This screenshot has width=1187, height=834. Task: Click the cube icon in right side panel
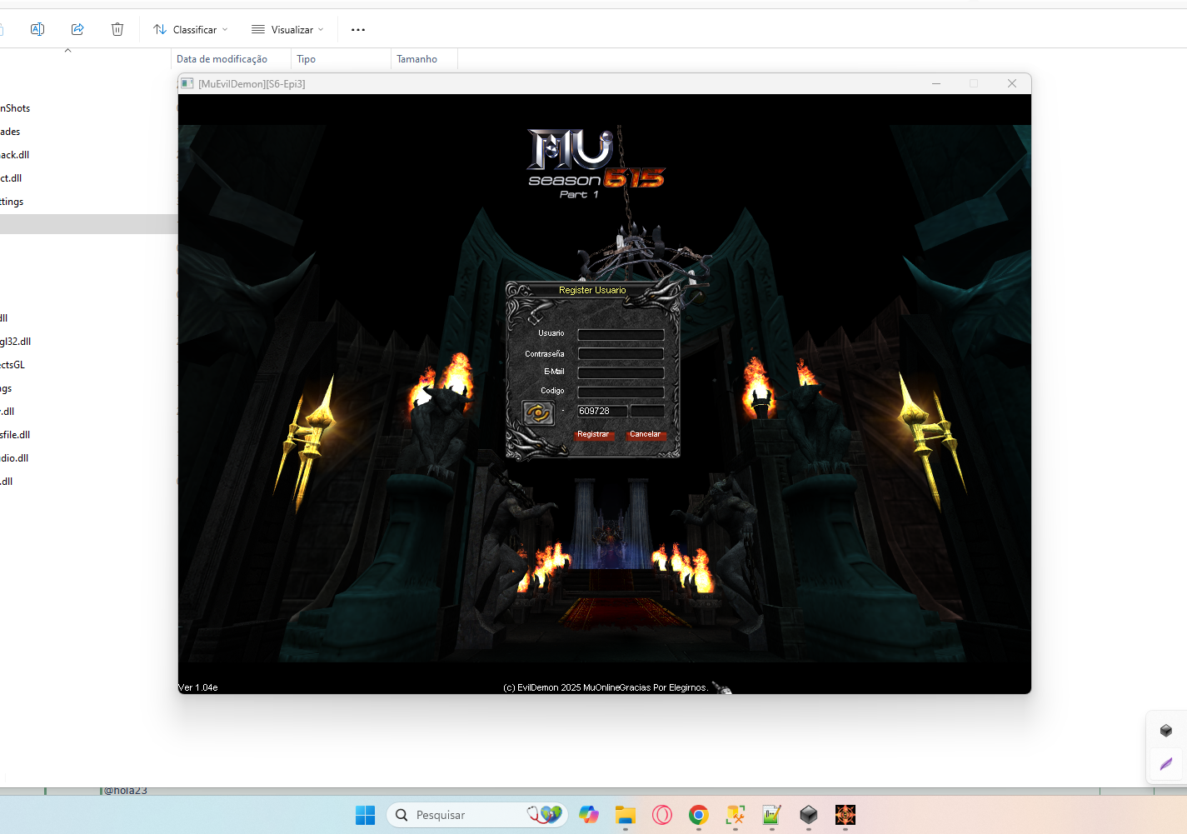click(1166, 731)
